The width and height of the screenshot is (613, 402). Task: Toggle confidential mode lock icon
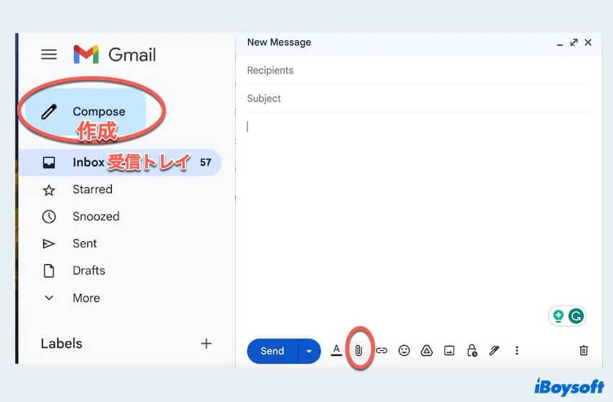click(472, 351)
